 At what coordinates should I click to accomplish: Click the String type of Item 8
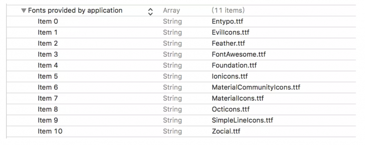172,109
